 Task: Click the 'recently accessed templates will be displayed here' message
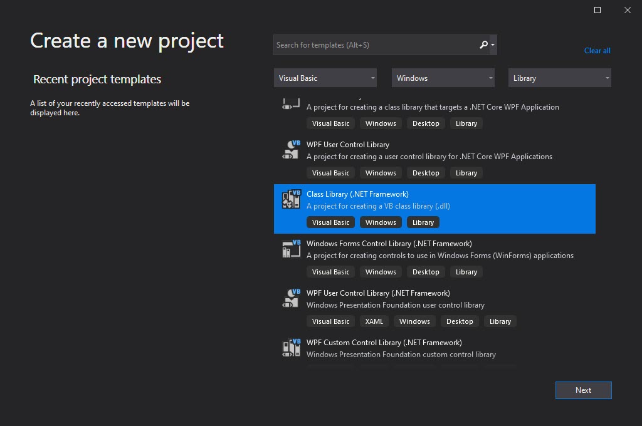pos(110,108)
